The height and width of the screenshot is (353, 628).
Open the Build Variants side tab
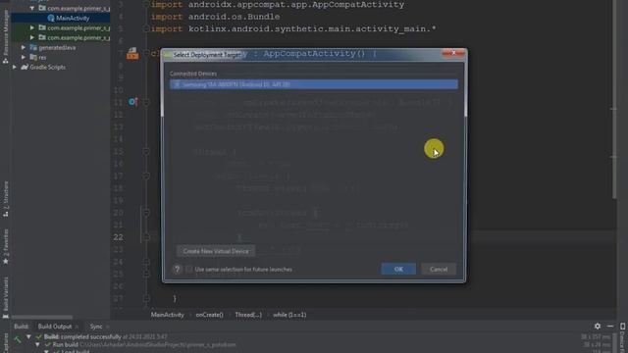(x=6, y=294)
